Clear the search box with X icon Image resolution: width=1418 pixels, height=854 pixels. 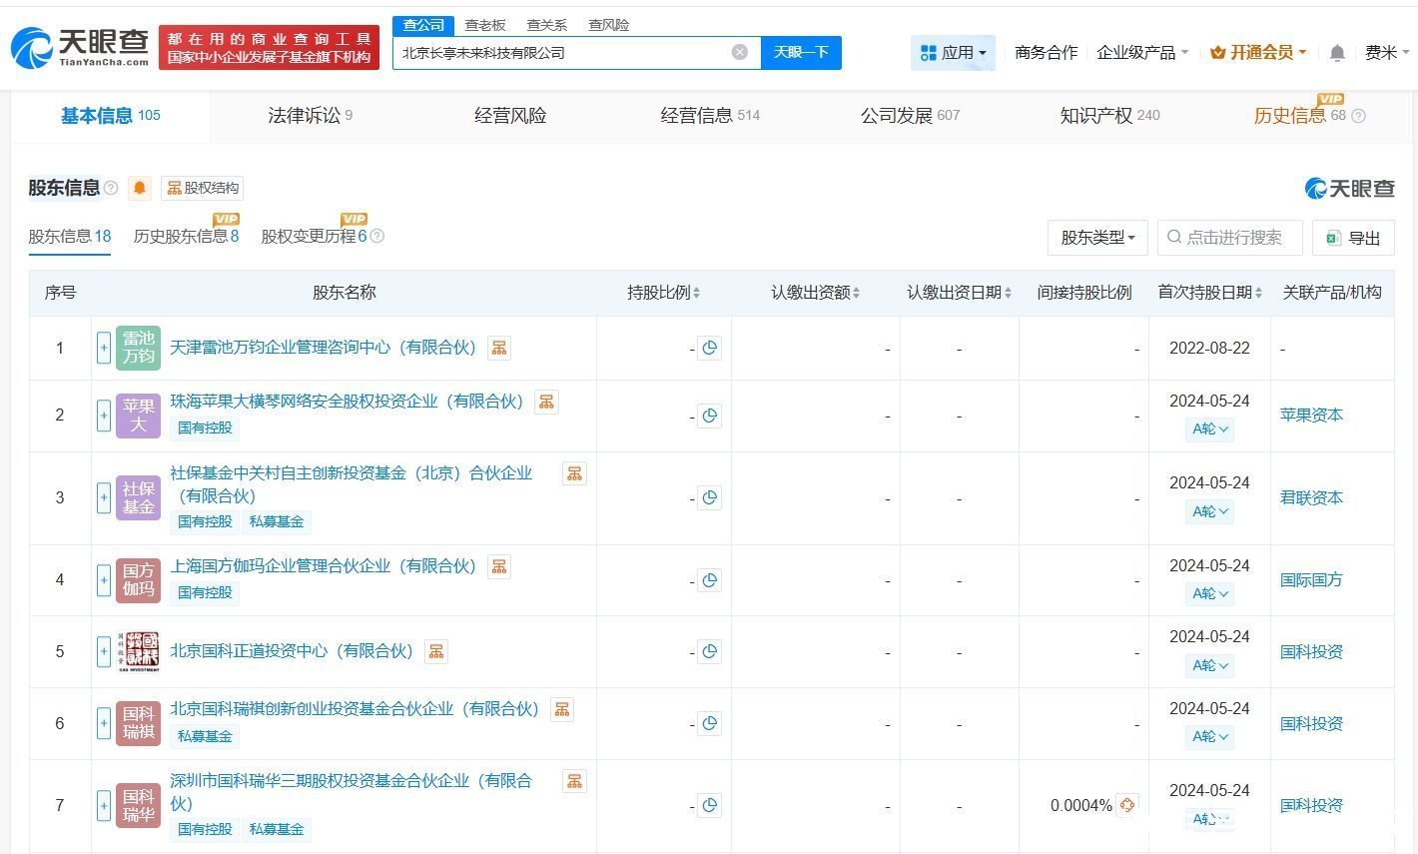(x=739, y=53)
